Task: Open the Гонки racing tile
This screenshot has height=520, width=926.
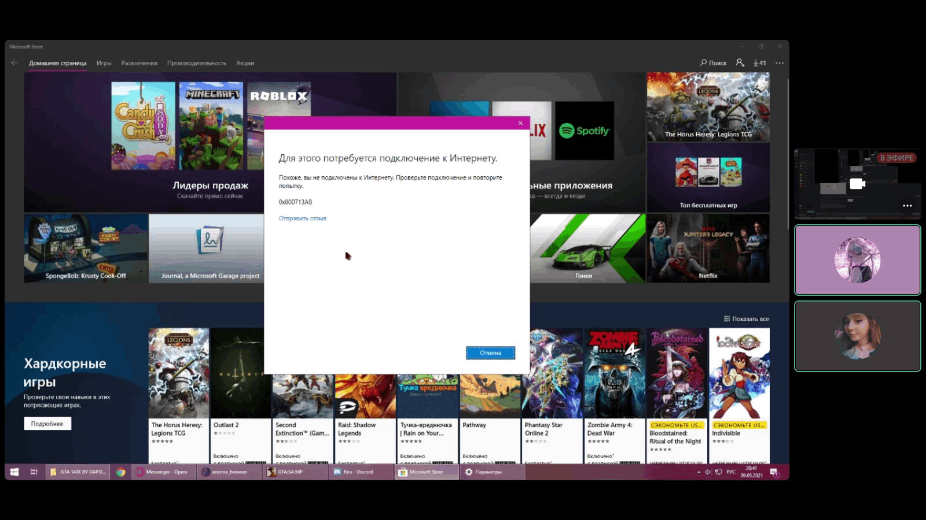Action: (587, 248)
